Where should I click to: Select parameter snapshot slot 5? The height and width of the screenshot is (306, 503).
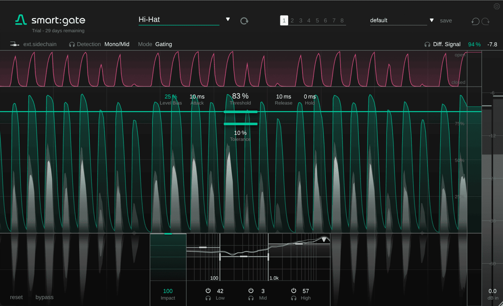pyautogui.click(x=317, y=20)
